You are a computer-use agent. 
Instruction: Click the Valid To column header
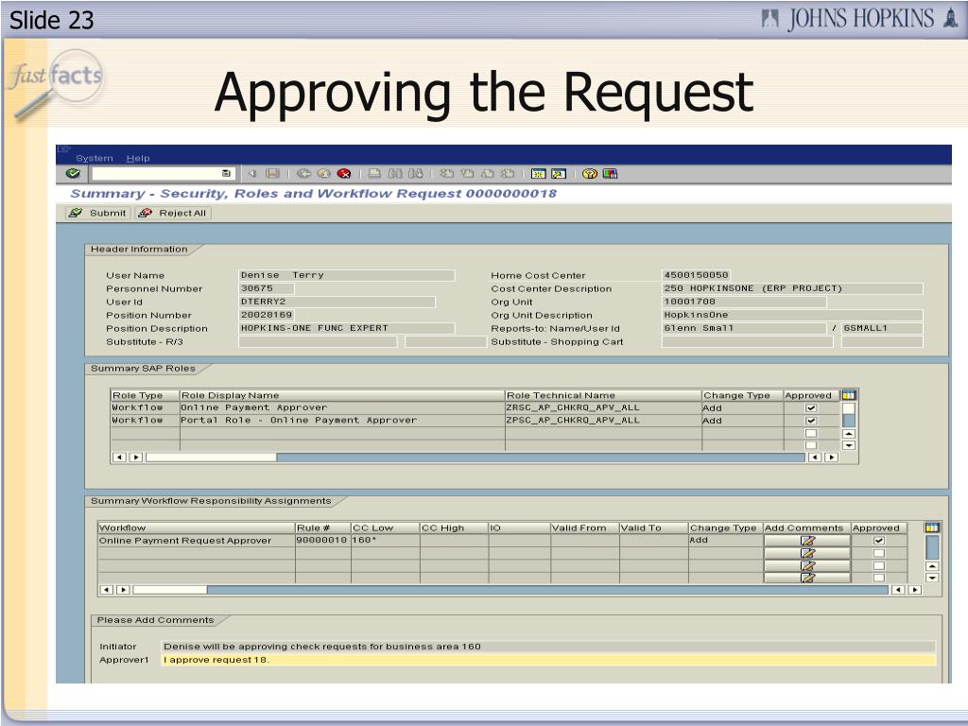click(654, 527)
